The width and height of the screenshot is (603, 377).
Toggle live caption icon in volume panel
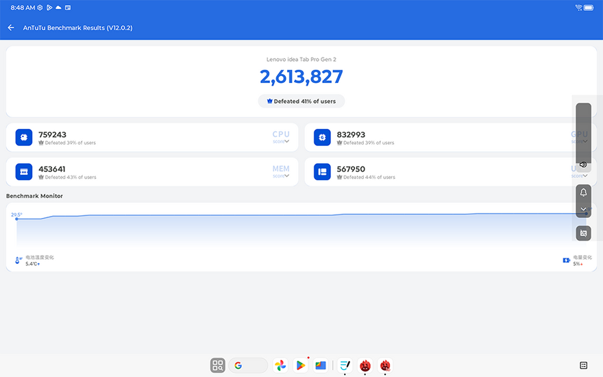583,233
